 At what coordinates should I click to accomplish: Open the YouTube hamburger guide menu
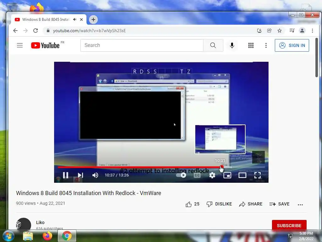20,45
